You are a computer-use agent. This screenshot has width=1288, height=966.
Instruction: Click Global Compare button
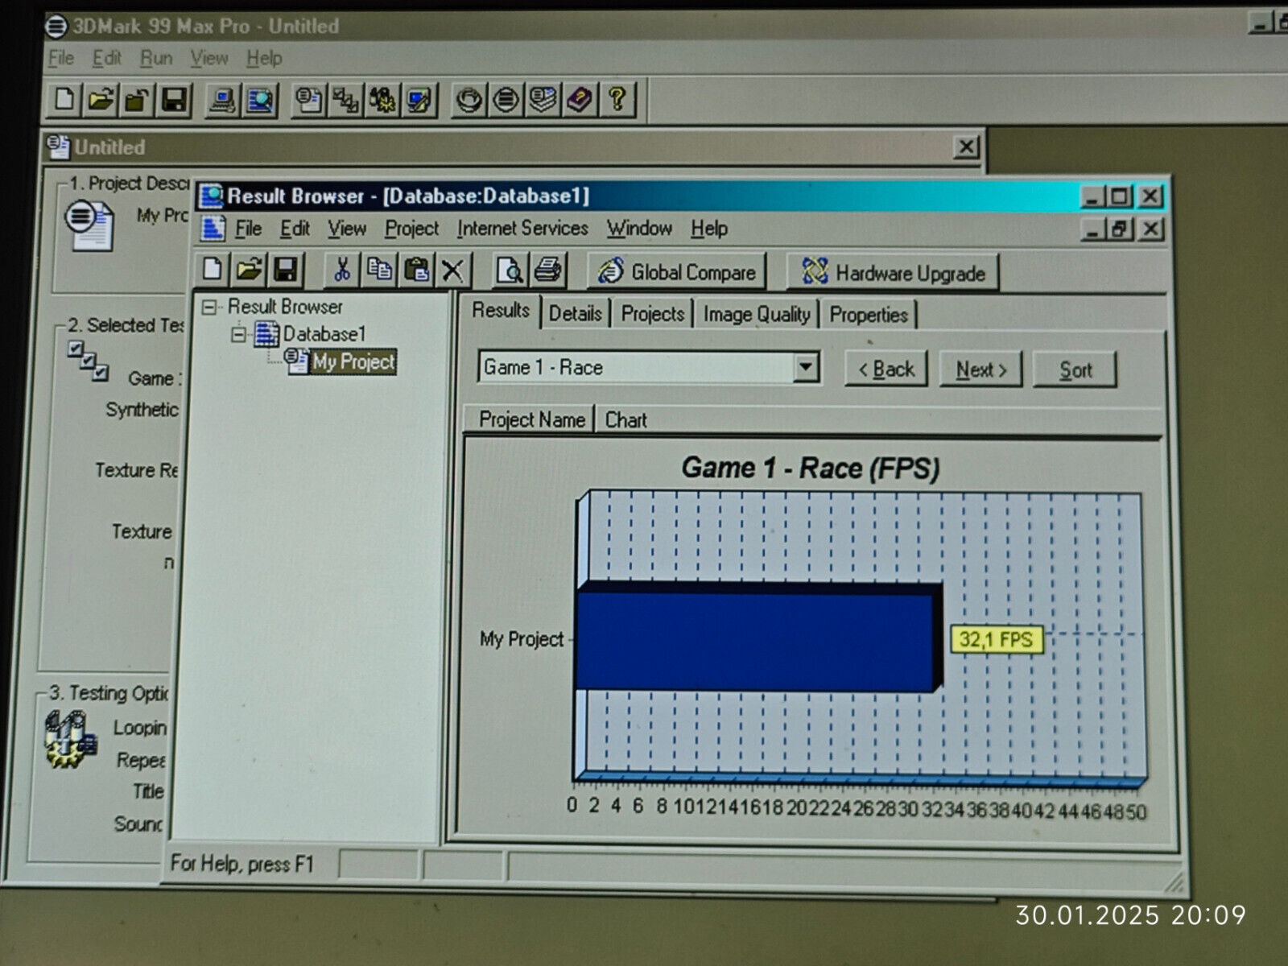point(676,272)
